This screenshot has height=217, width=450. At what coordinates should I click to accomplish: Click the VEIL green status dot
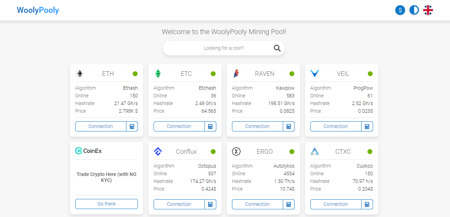[x=370, y=74]
